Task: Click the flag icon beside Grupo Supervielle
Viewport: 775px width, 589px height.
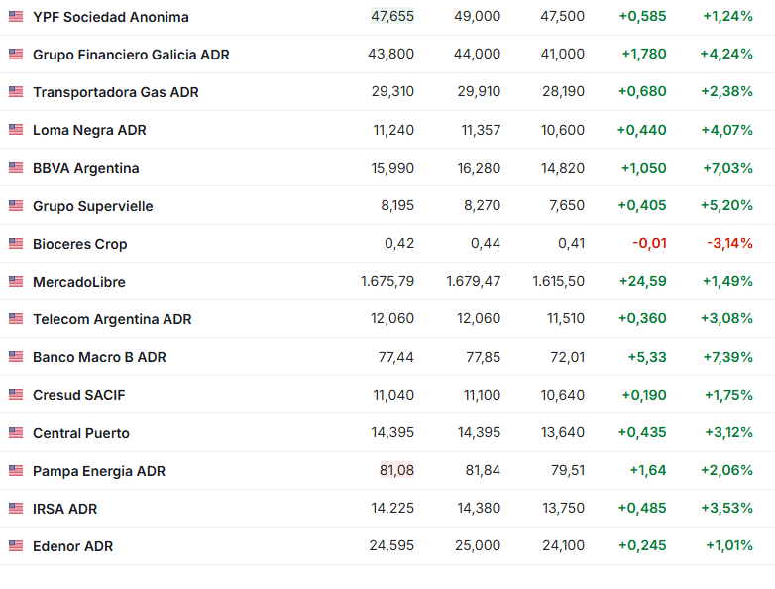Action: click(16, 205)
